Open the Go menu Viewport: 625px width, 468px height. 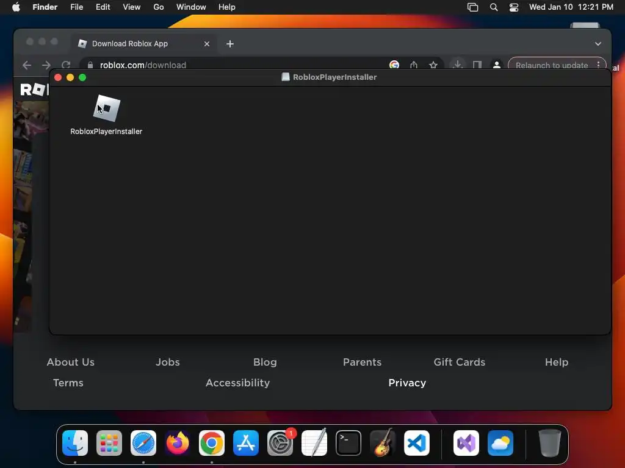tap(159, 7)
